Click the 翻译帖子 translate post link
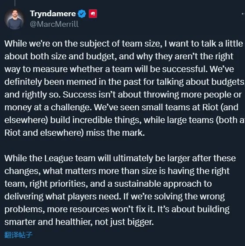Viewport: 245px width, 246px height. pos(18,235)
